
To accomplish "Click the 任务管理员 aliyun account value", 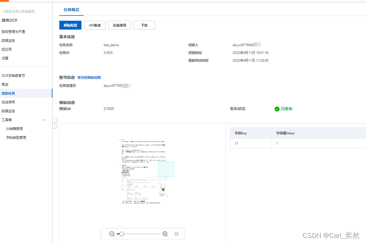I will coord(117,86).
